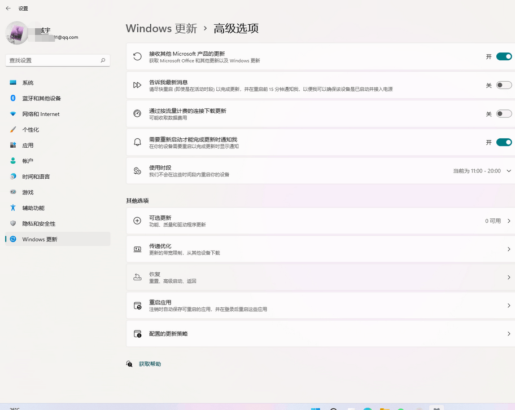The width and height of the screenshot is (515, 410).
Task: Click the qq.com account email text
Action: coord(66,37)
